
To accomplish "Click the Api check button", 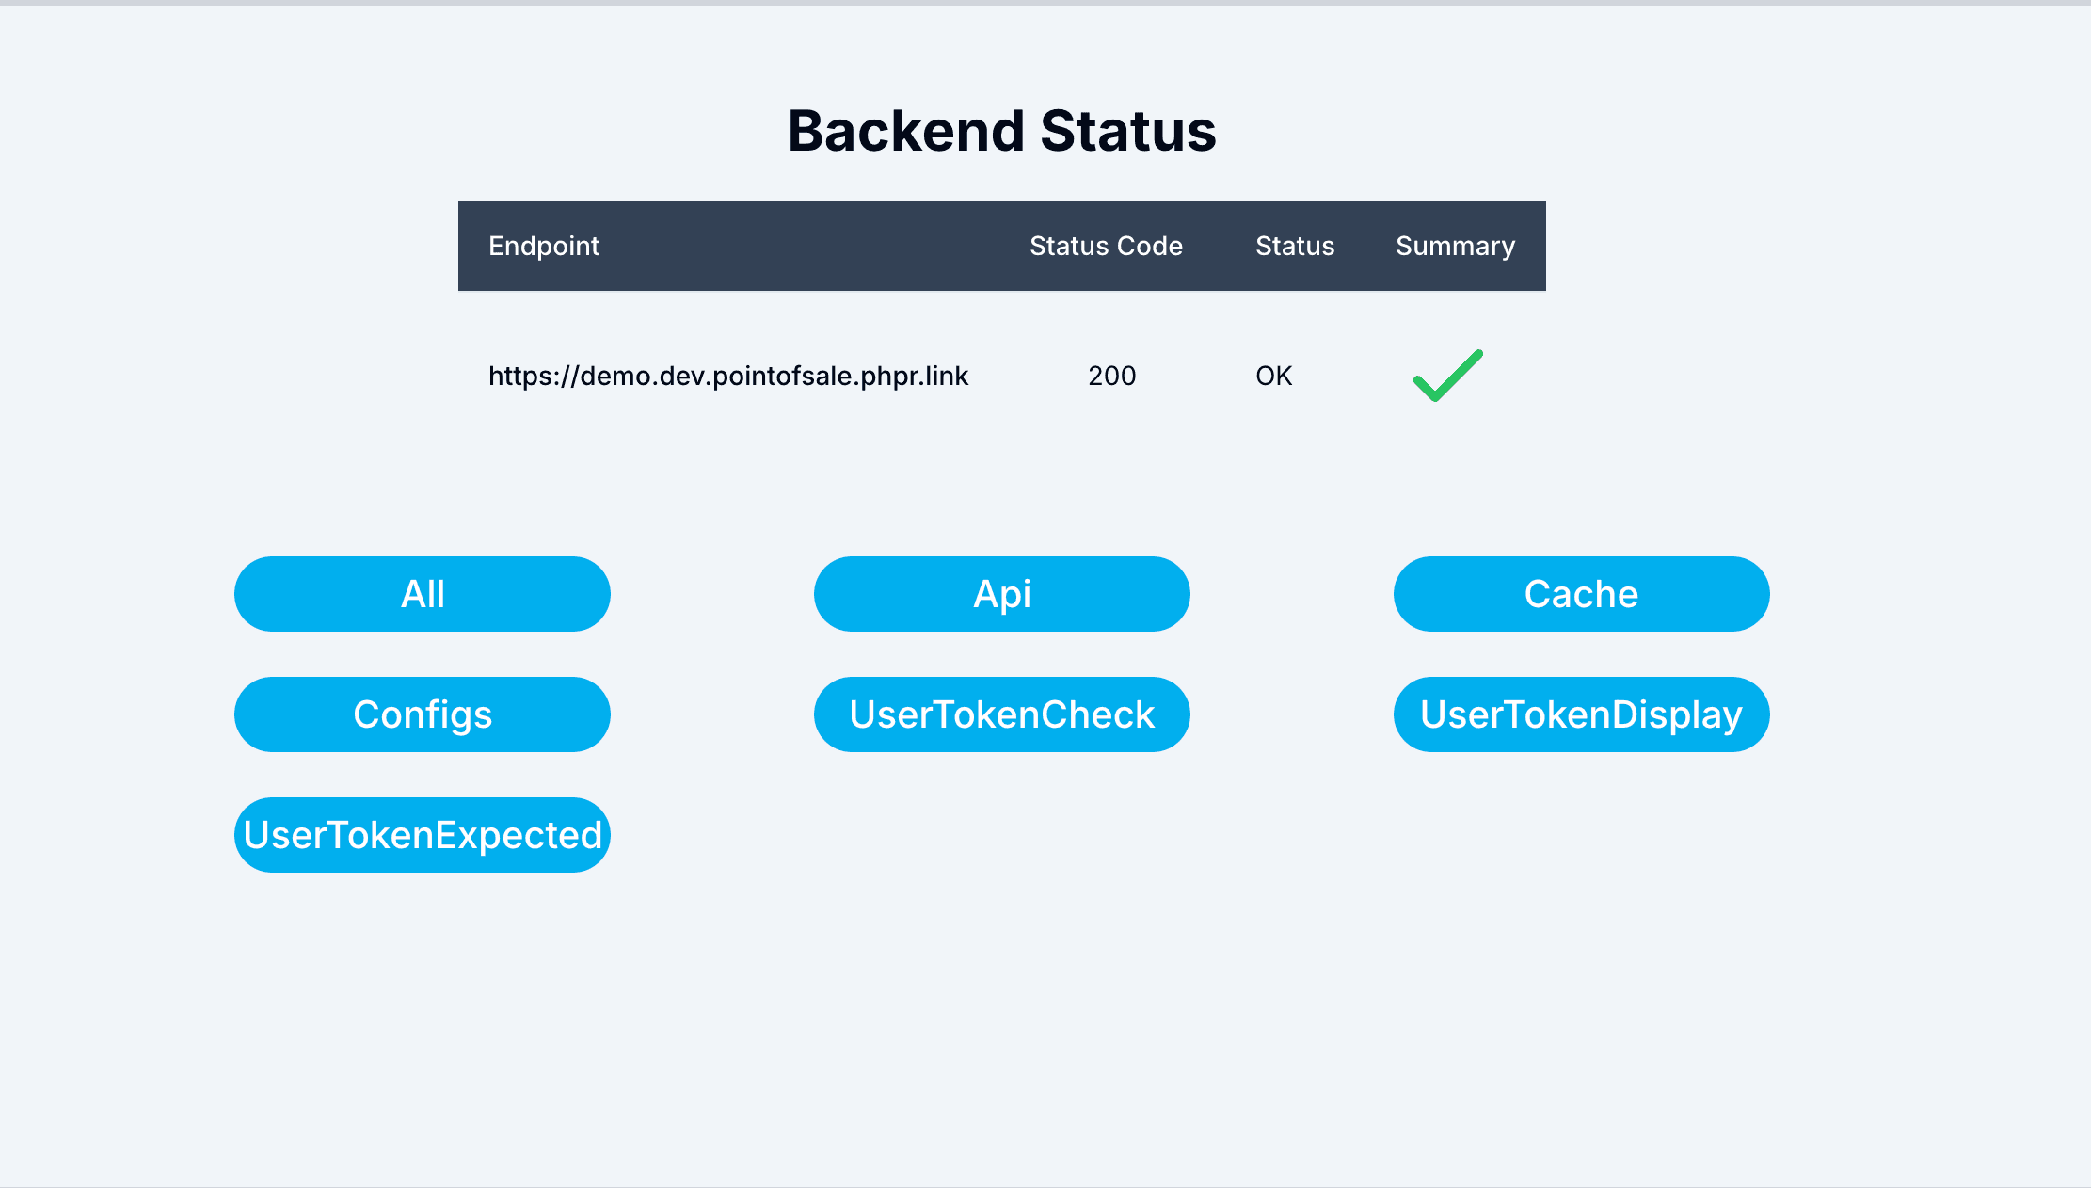I will coord(1001,594).
